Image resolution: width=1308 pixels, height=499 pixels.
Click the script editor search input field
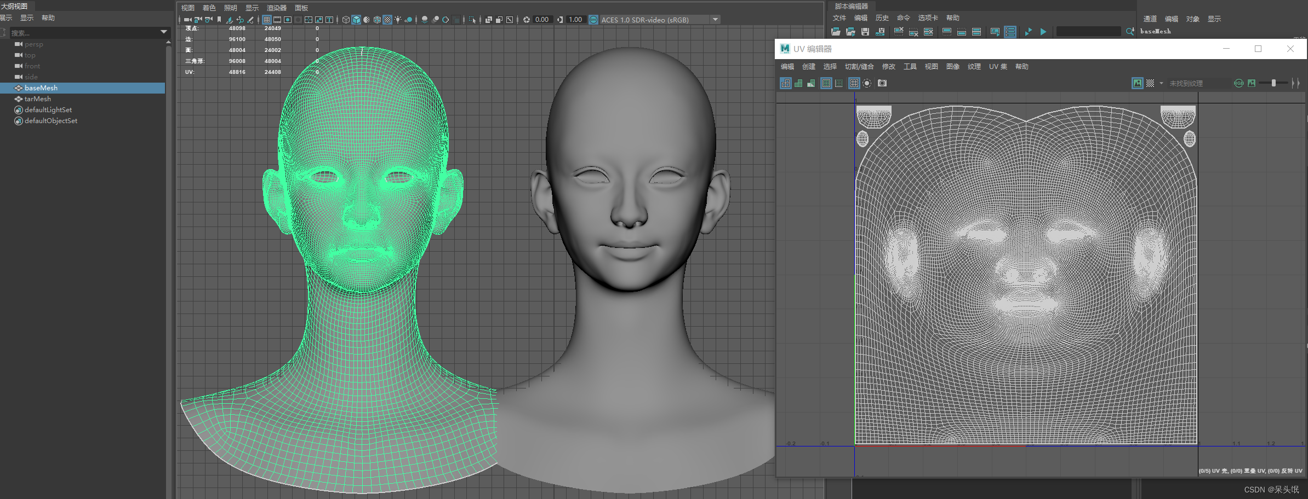click(1088, 32)
